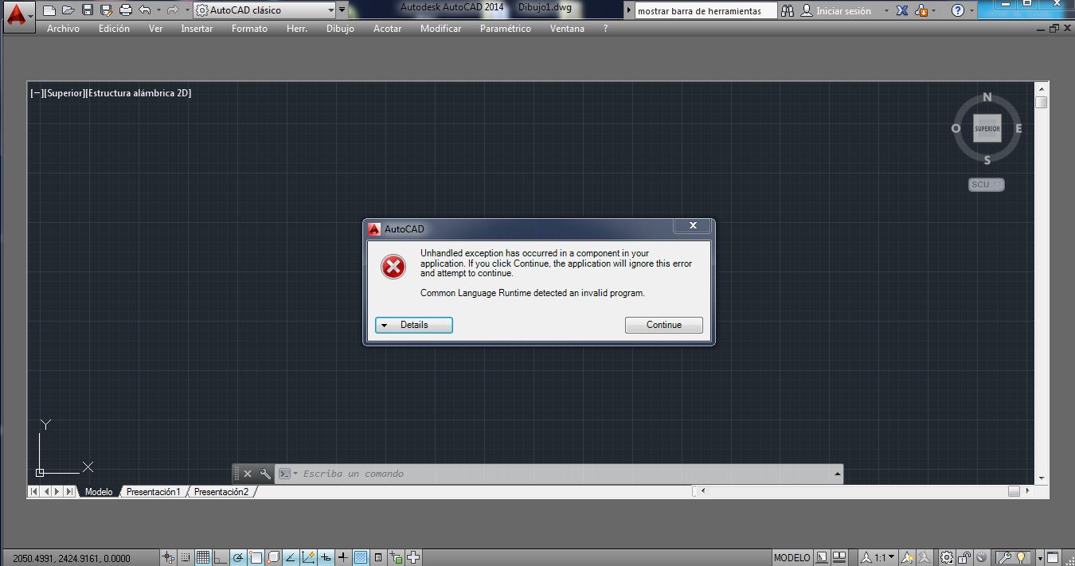
Task: Close the AutoCAD error dialog
Action: pyautogui.click(x=693, y=226)
